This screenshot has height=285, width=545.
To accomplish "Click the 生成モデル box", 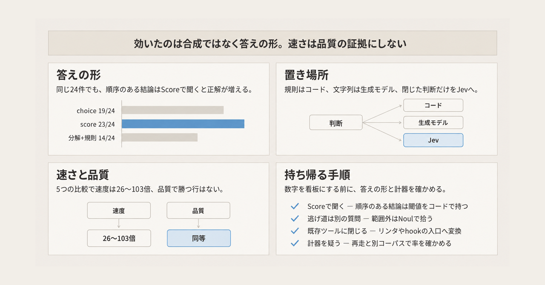I will [433, 123].
